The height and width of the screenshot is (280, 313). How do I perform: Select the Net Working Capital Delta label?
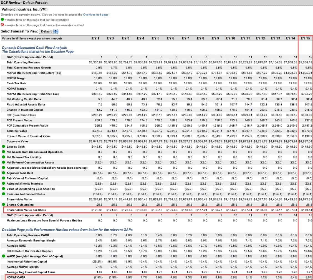pyautogui.click(x=24, y=99)
